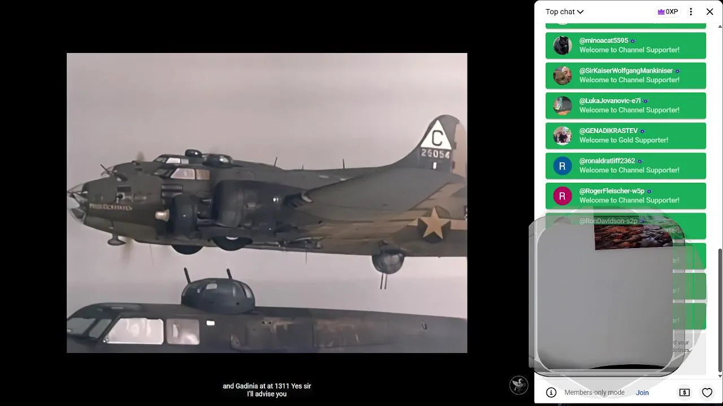Open chat more options menu
The width and height of the screenshot is (723, 406).
pyautogui.click(x=691, y=12)
